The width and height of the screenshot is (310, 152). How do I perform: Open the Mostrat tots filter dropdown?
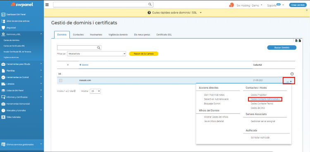coord(96,54)
